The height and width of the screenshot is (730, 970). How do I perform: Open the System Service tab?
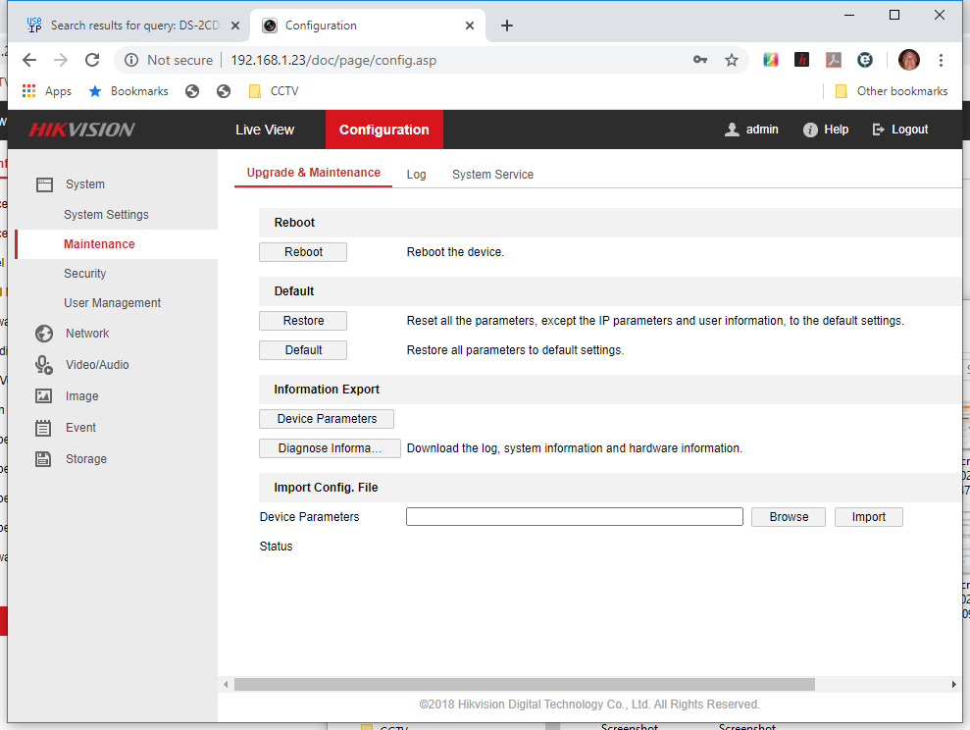coord(492,175)
